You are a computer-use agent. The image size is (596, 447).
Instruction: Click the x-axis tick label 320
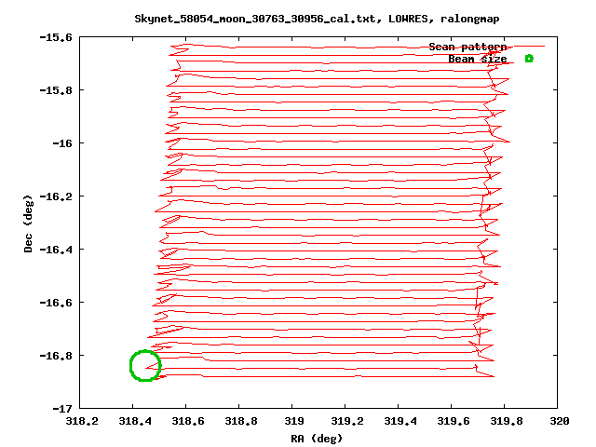560,421
